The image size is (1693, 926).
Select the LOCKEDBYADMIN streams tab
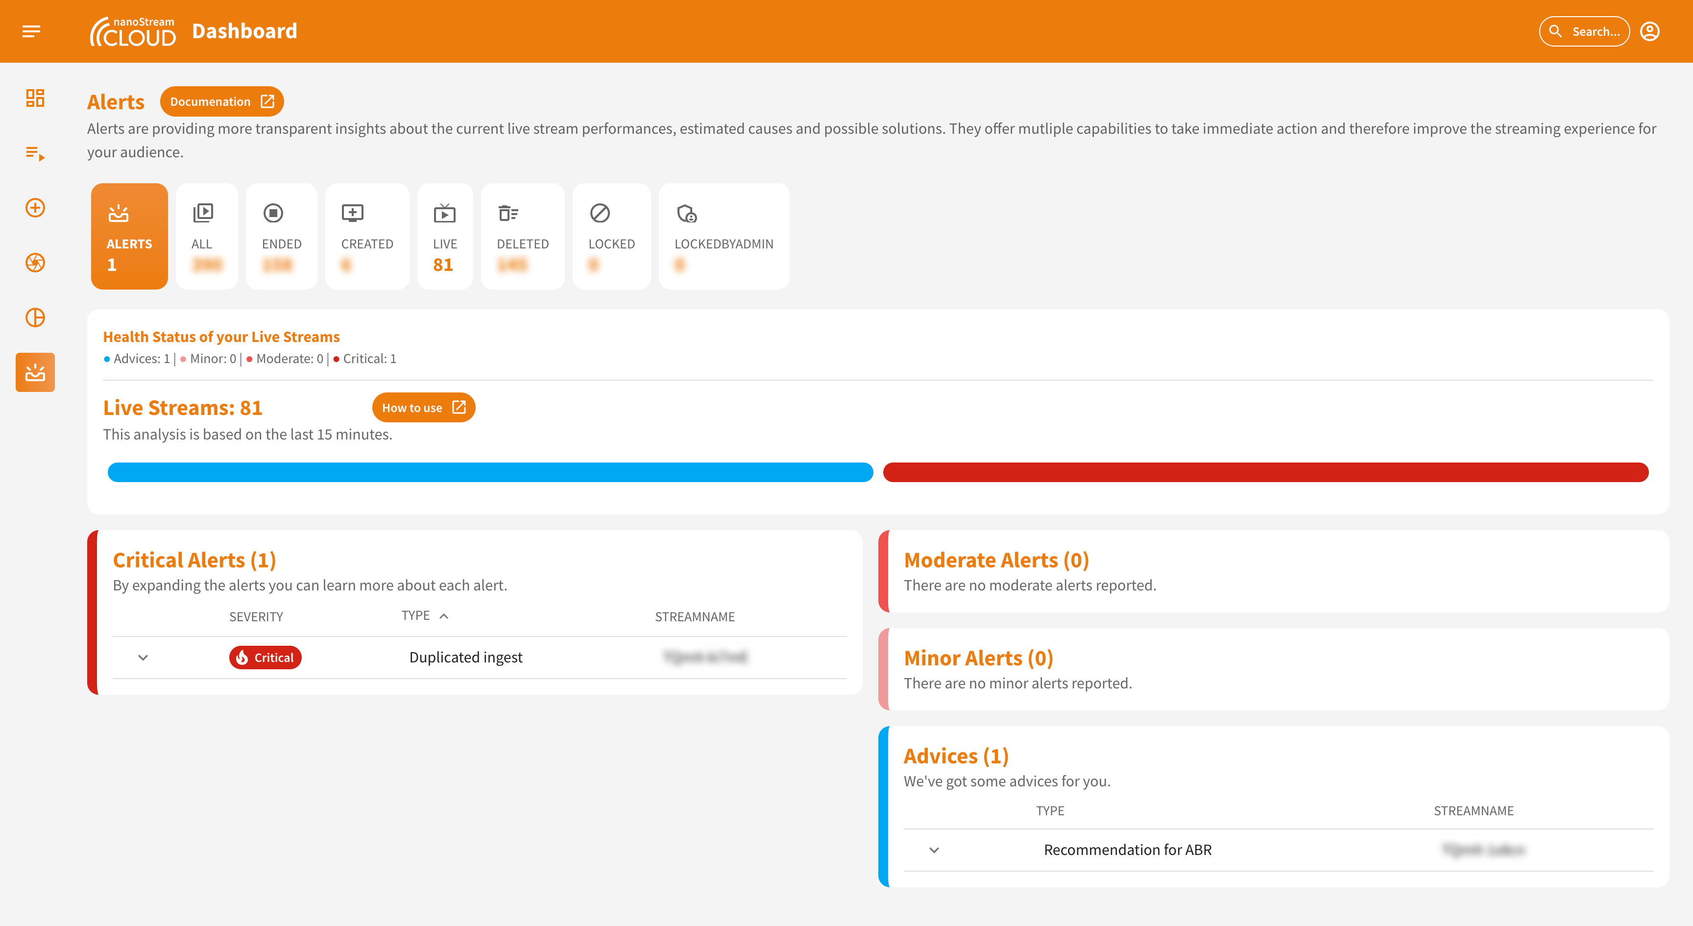tap(724, 236)
